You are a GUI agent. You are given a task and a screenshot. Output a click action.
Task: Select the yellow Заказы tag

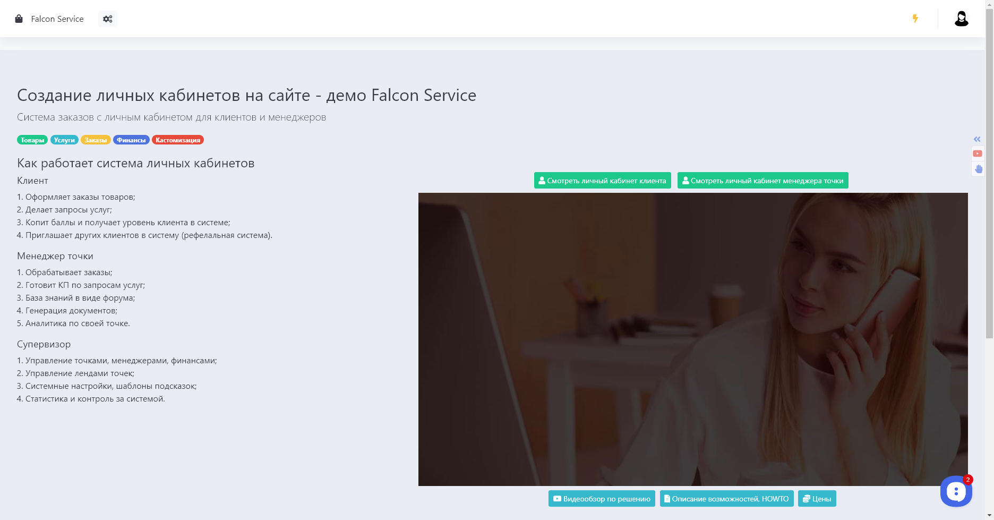click(96, 140)
